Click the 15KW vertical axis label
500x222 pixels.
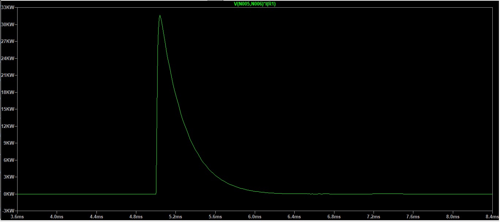[x=8, y=109]
